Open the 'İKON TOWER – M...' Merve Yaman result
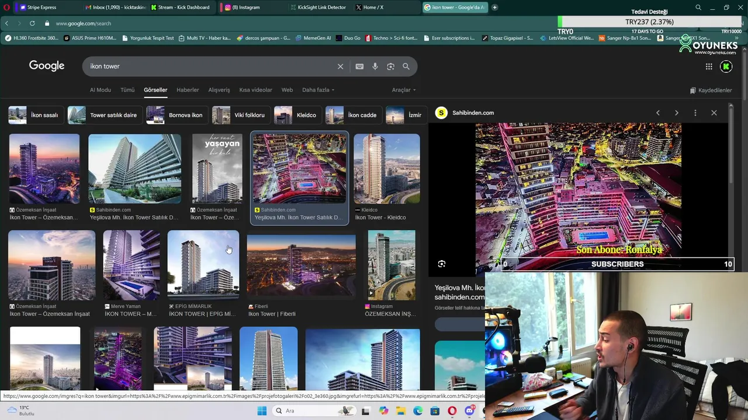Image resolution: width=748 pixels, height=420 pixels. click(131, 274)
